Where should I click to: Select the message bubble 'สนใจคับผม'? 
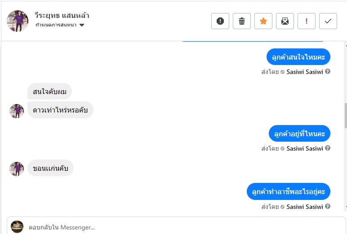click(x=49, y=92)
